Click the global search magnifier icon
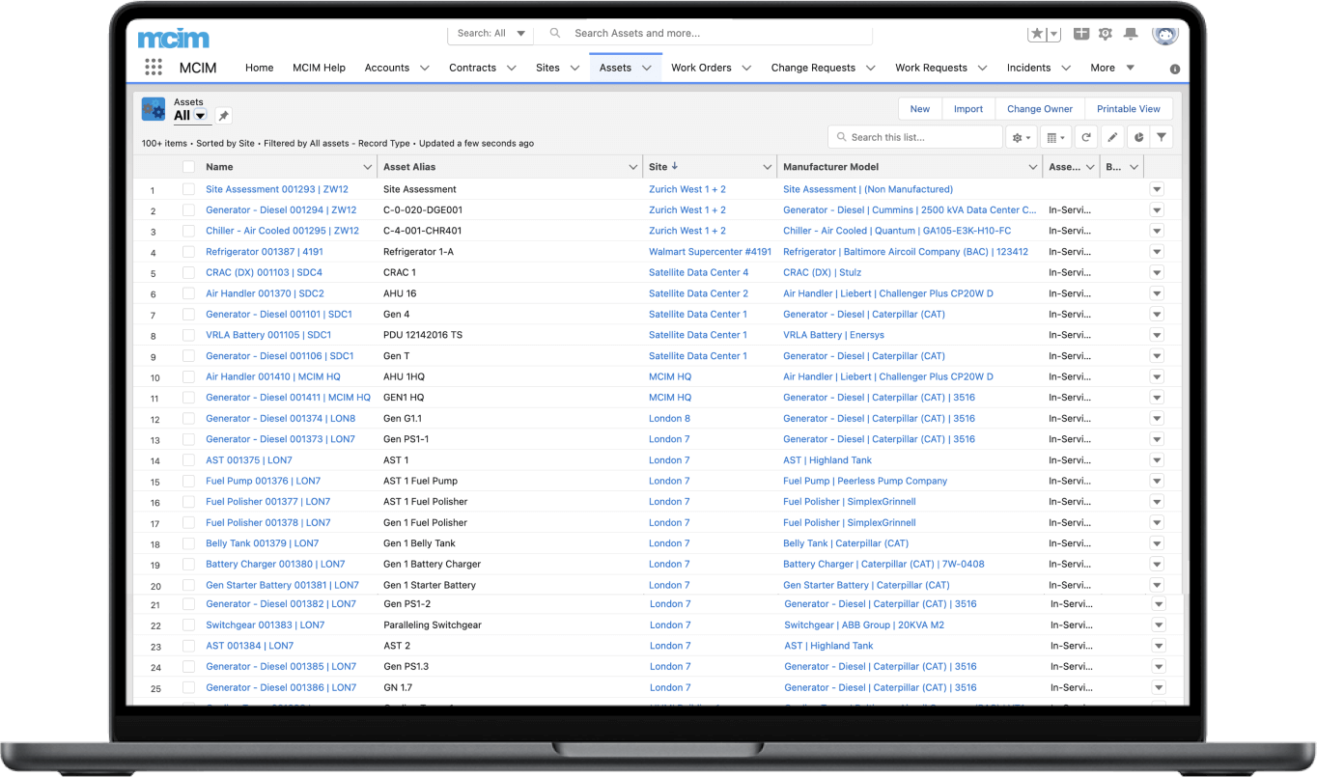The image size is (1317, 777). click(x=555, y=33)
